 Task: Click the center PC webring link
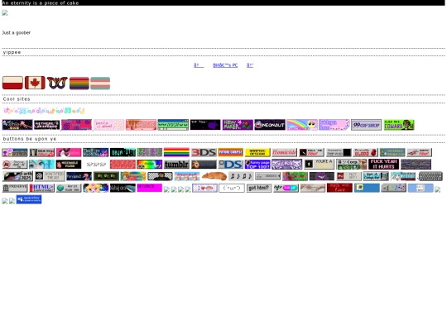[x=225, y=65]
